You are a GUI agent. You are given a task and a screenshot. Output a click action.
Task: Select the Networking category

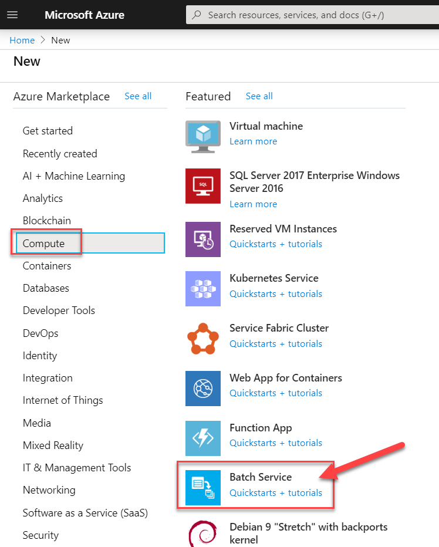[49, 490]
